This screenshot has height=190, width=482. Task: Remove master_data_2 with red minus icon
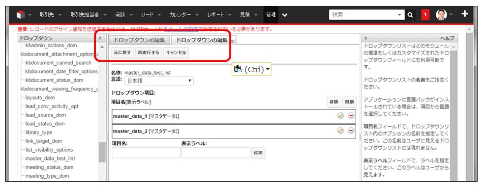351,131
